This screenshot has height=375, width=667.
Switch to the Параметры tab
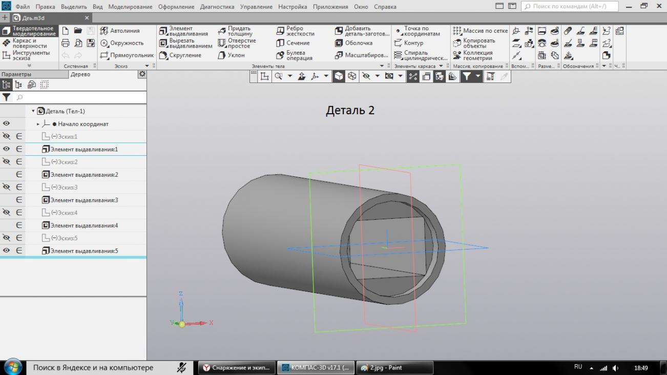[16, 74]
